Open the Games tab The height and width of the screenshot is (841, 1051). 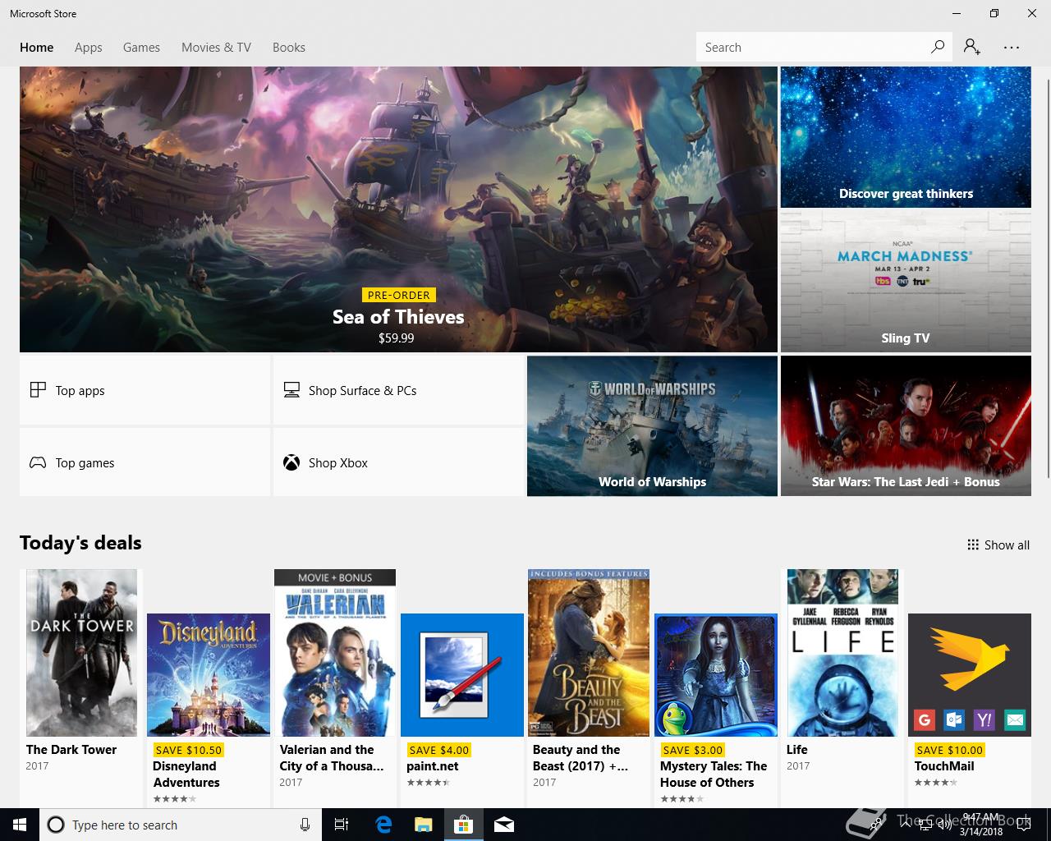[141, 47]
